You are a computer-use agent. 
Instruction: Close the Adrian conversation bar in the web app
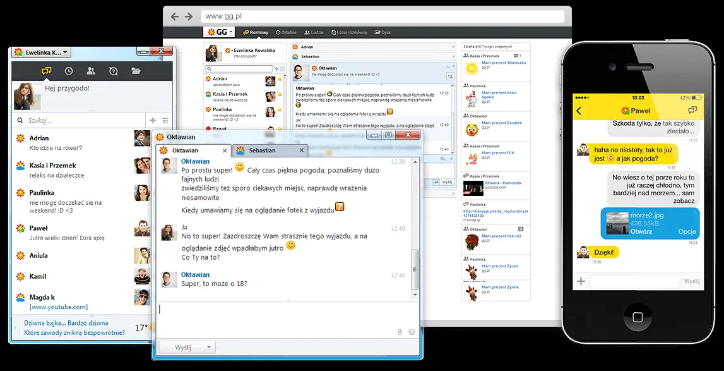click(x=453, y=47)
